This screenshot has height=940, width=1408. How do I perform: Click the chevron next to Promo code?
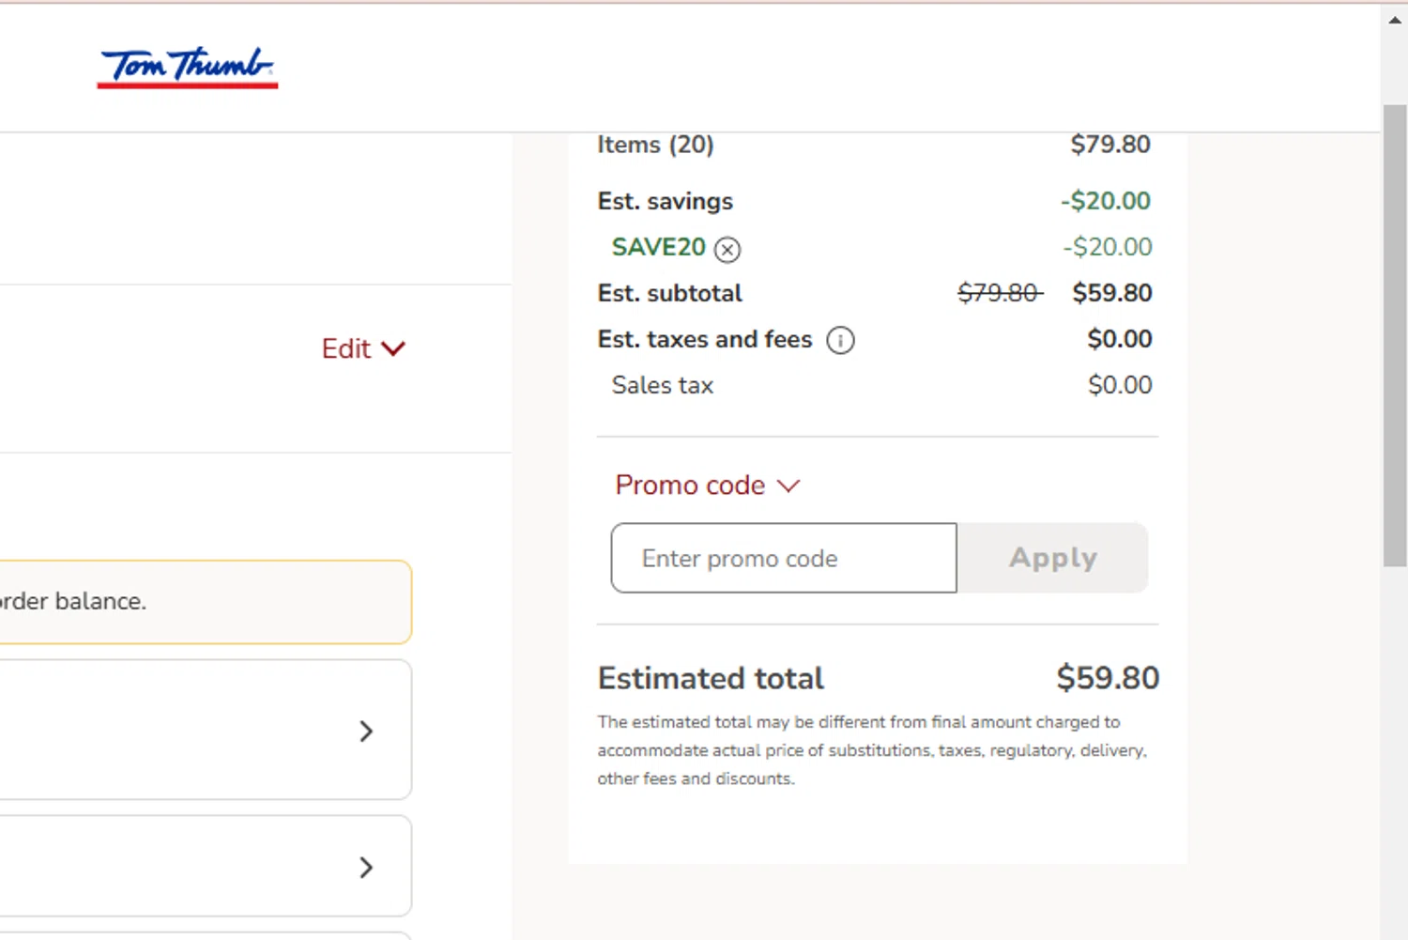tap(788, 485)
